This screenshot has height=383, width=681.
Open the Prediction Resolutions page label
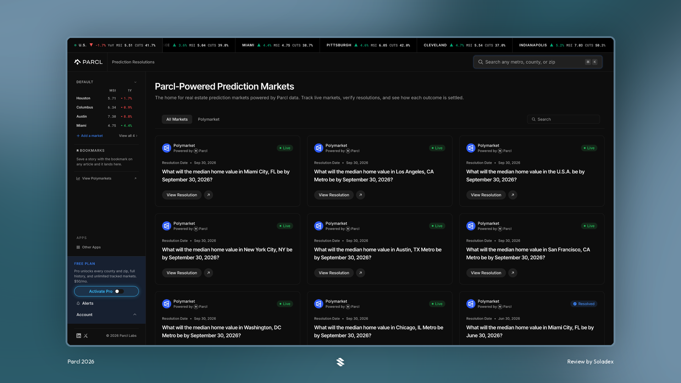tap(133, 62)
